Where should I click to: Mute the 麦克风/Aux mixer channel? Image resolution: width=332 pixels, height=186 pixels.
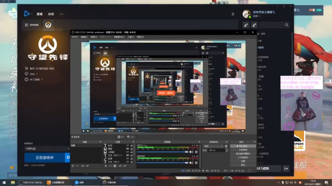[191, 152]
